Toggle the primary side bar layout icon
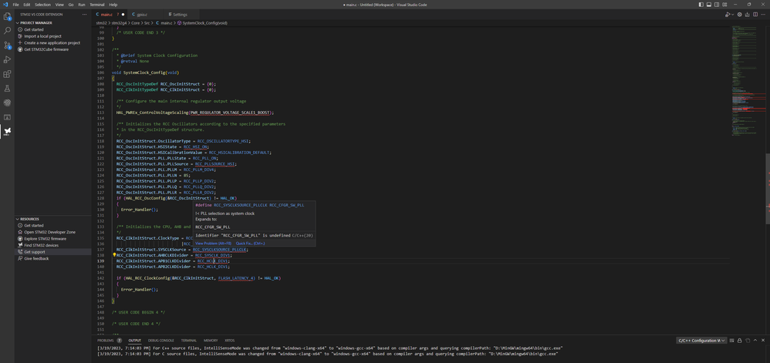 click(701, 5)
